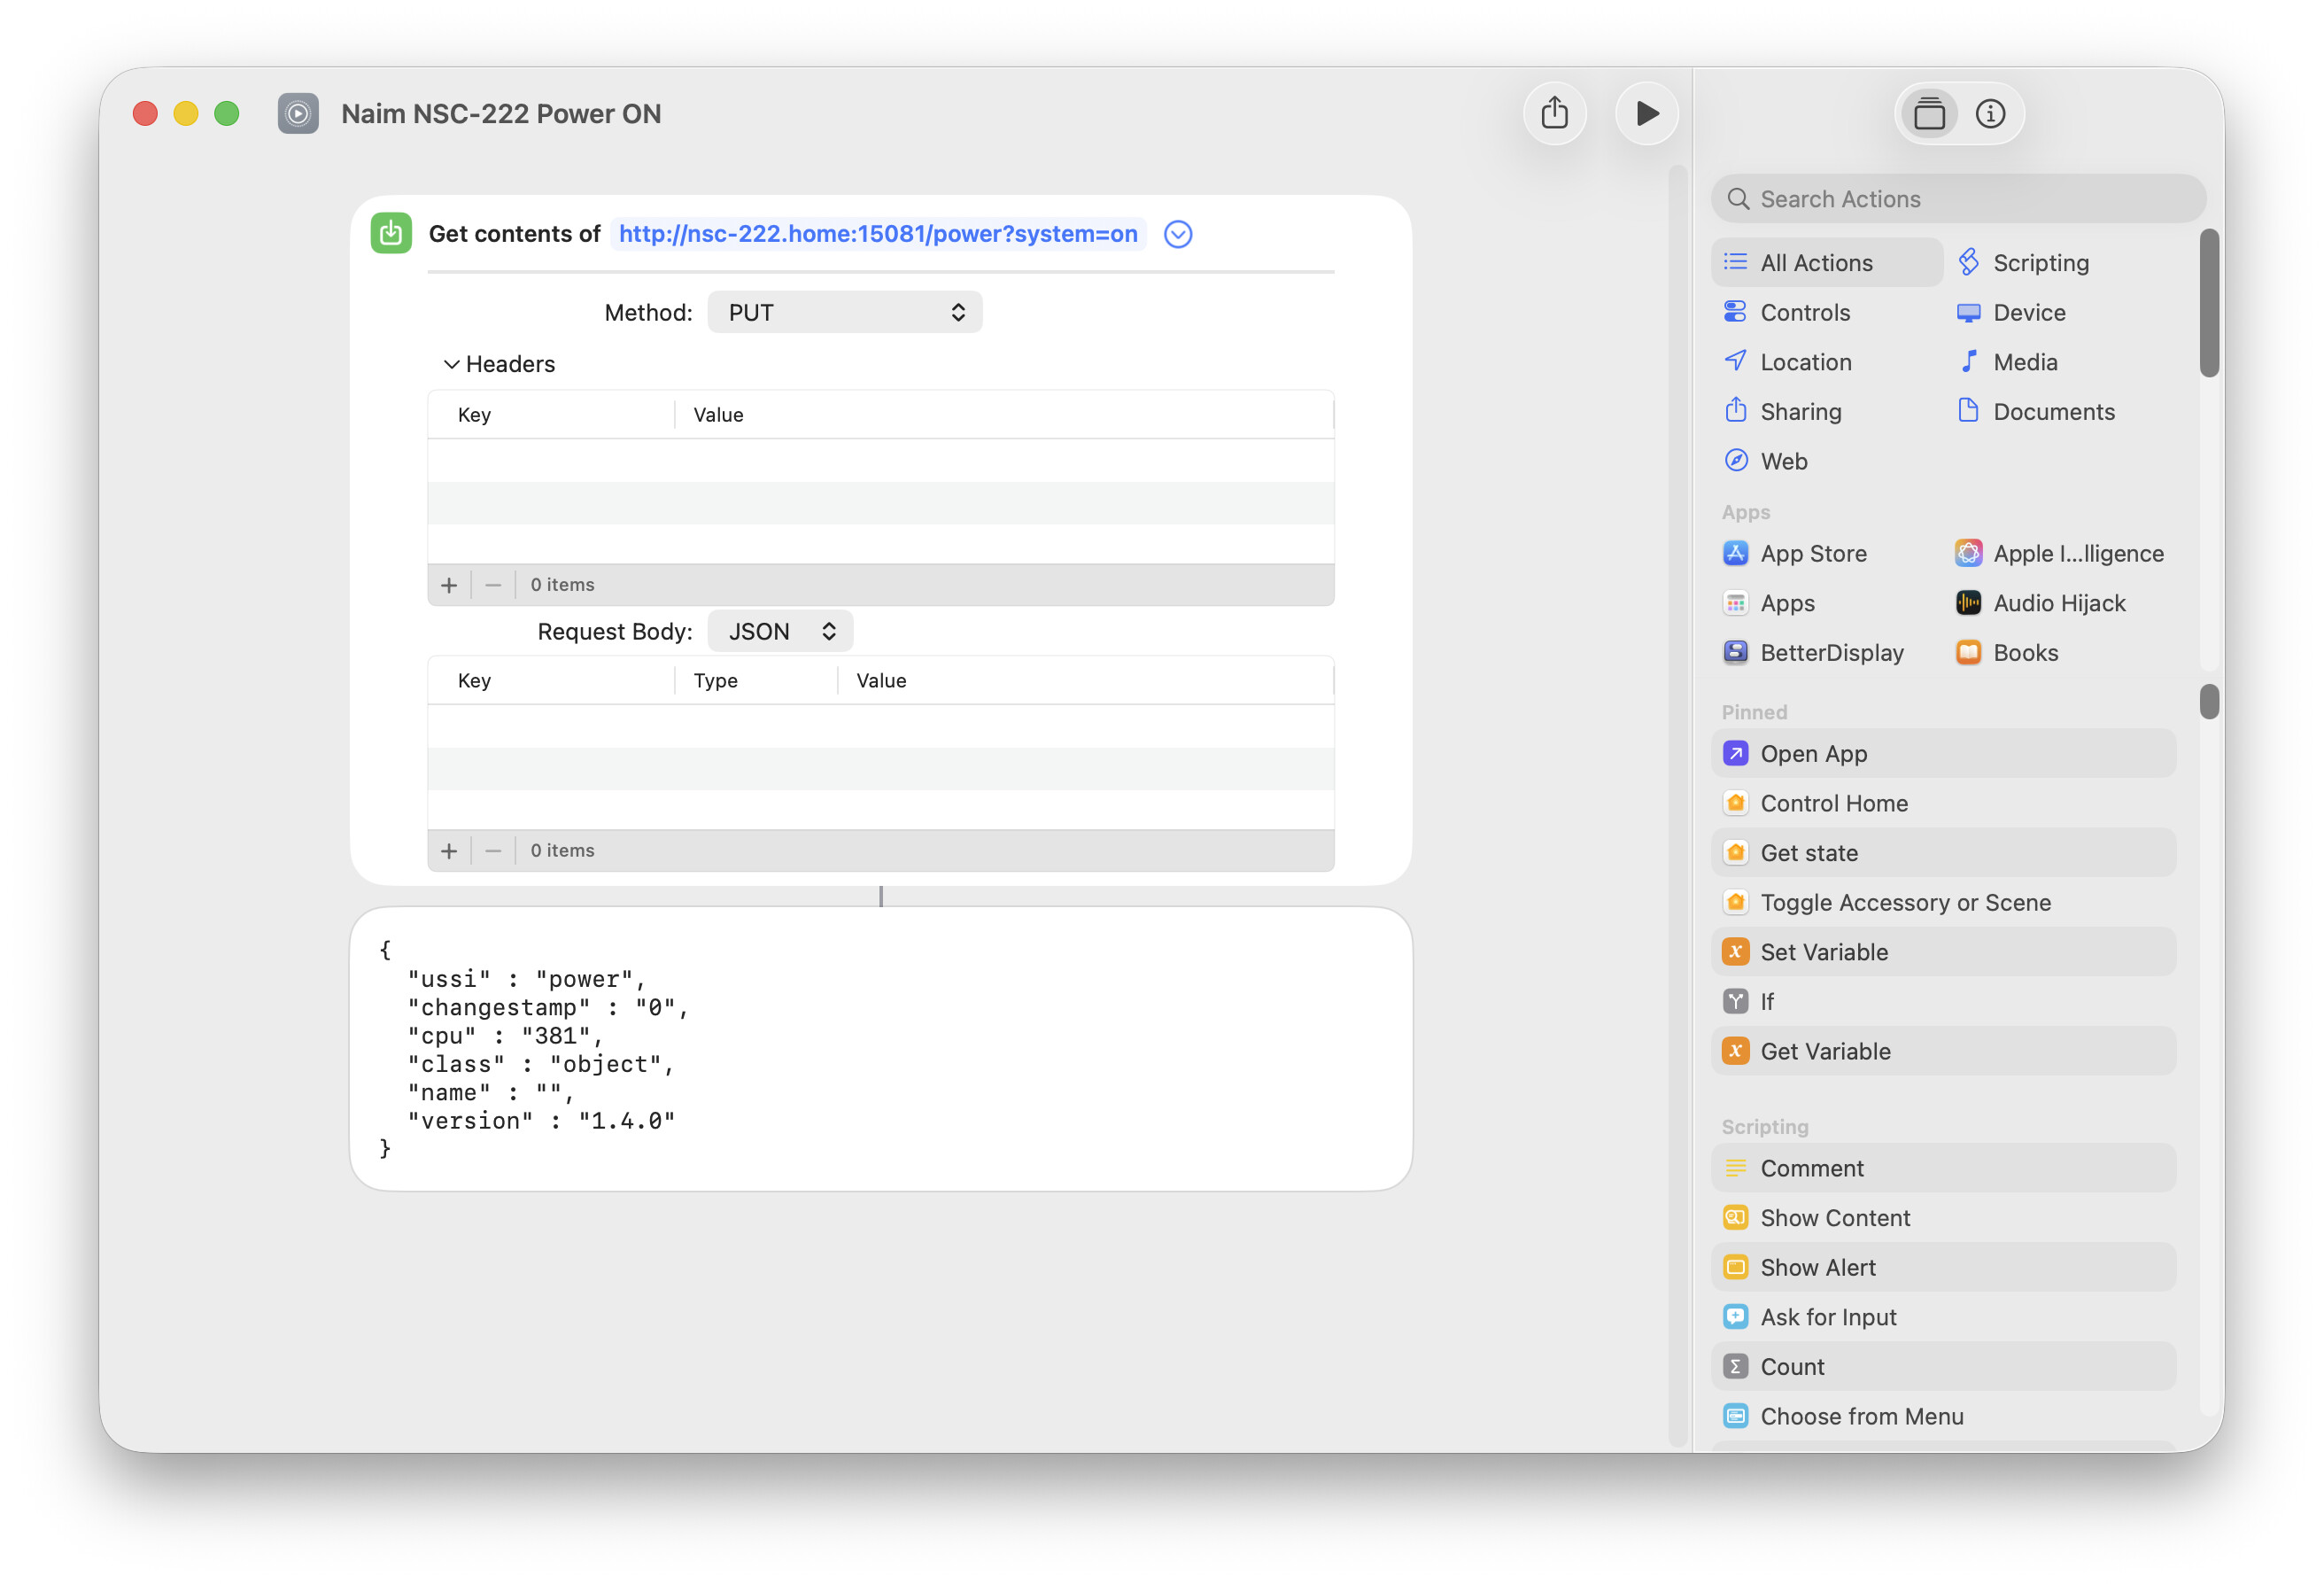2324x1584 pixels.
Task: Open the Audio Hijack app actions
Action: click(2058, 603)
